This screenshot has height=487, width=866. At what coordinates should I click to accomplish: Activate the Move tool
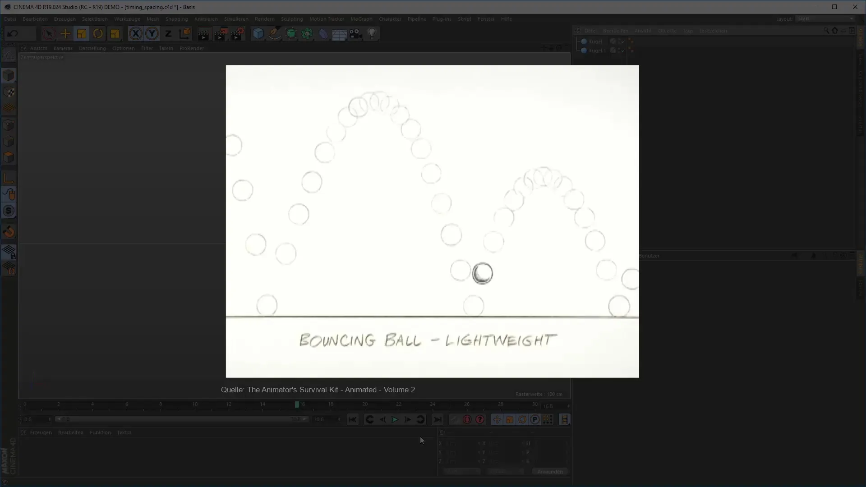[65, 33]
